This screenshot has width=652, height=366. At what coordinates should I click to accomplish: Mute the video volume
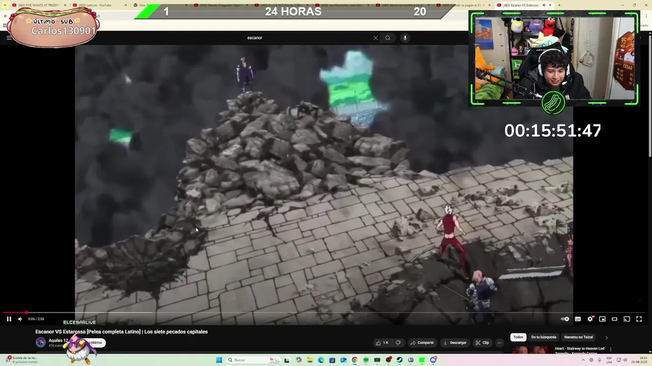click(20, 319)
